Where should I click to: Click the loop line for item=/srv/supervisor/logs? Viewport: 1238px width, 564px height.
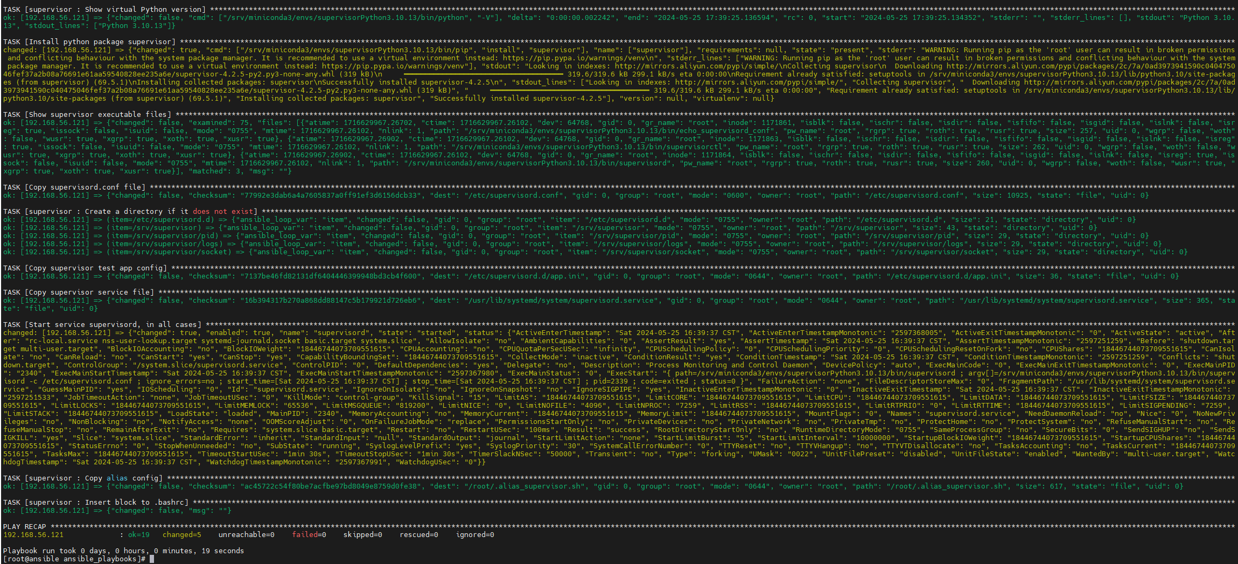click(x=582, y=243)
